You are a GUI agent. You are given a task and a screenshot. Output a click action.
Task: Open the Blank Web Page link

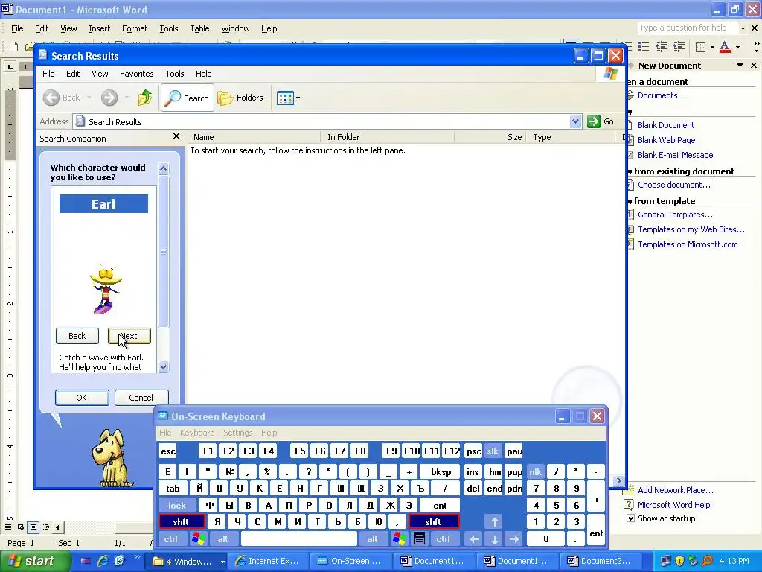click(666, 140)
